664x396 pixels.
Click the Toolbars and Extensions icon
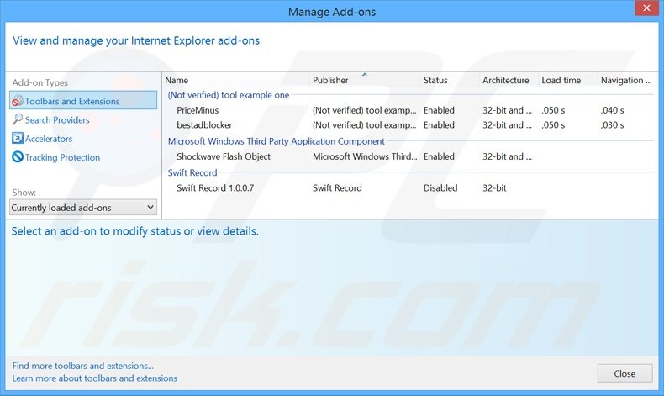[x=18, y=101]
